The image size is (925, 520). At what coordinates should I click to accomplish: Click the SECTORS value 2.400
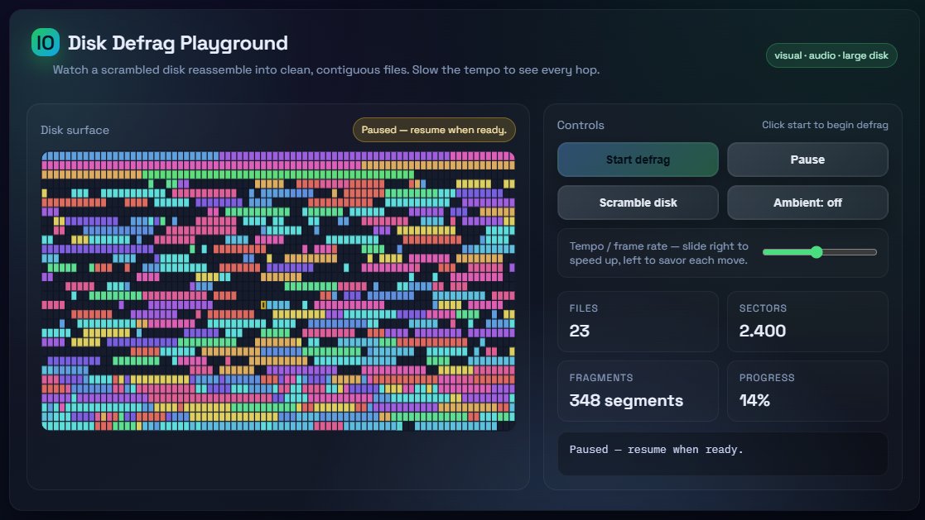[762, 331]
